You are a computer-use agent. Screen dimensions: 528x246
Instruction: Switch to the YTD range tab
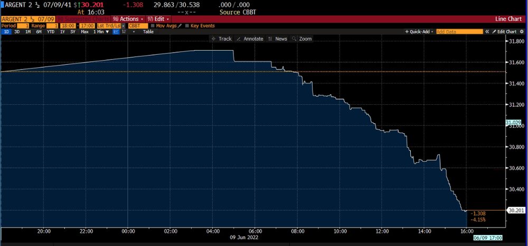pos(51,32)
